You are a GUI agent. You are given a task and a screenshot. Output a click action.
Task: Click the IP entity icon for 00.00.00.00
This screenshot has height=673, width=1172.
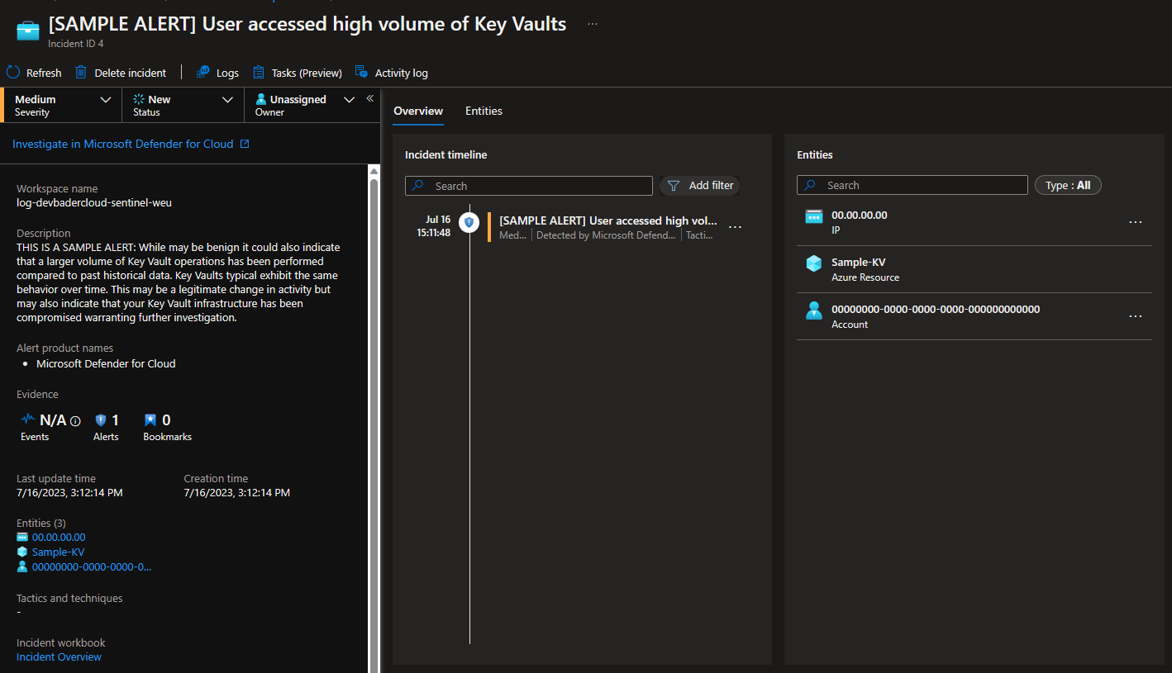pos(815,216)
